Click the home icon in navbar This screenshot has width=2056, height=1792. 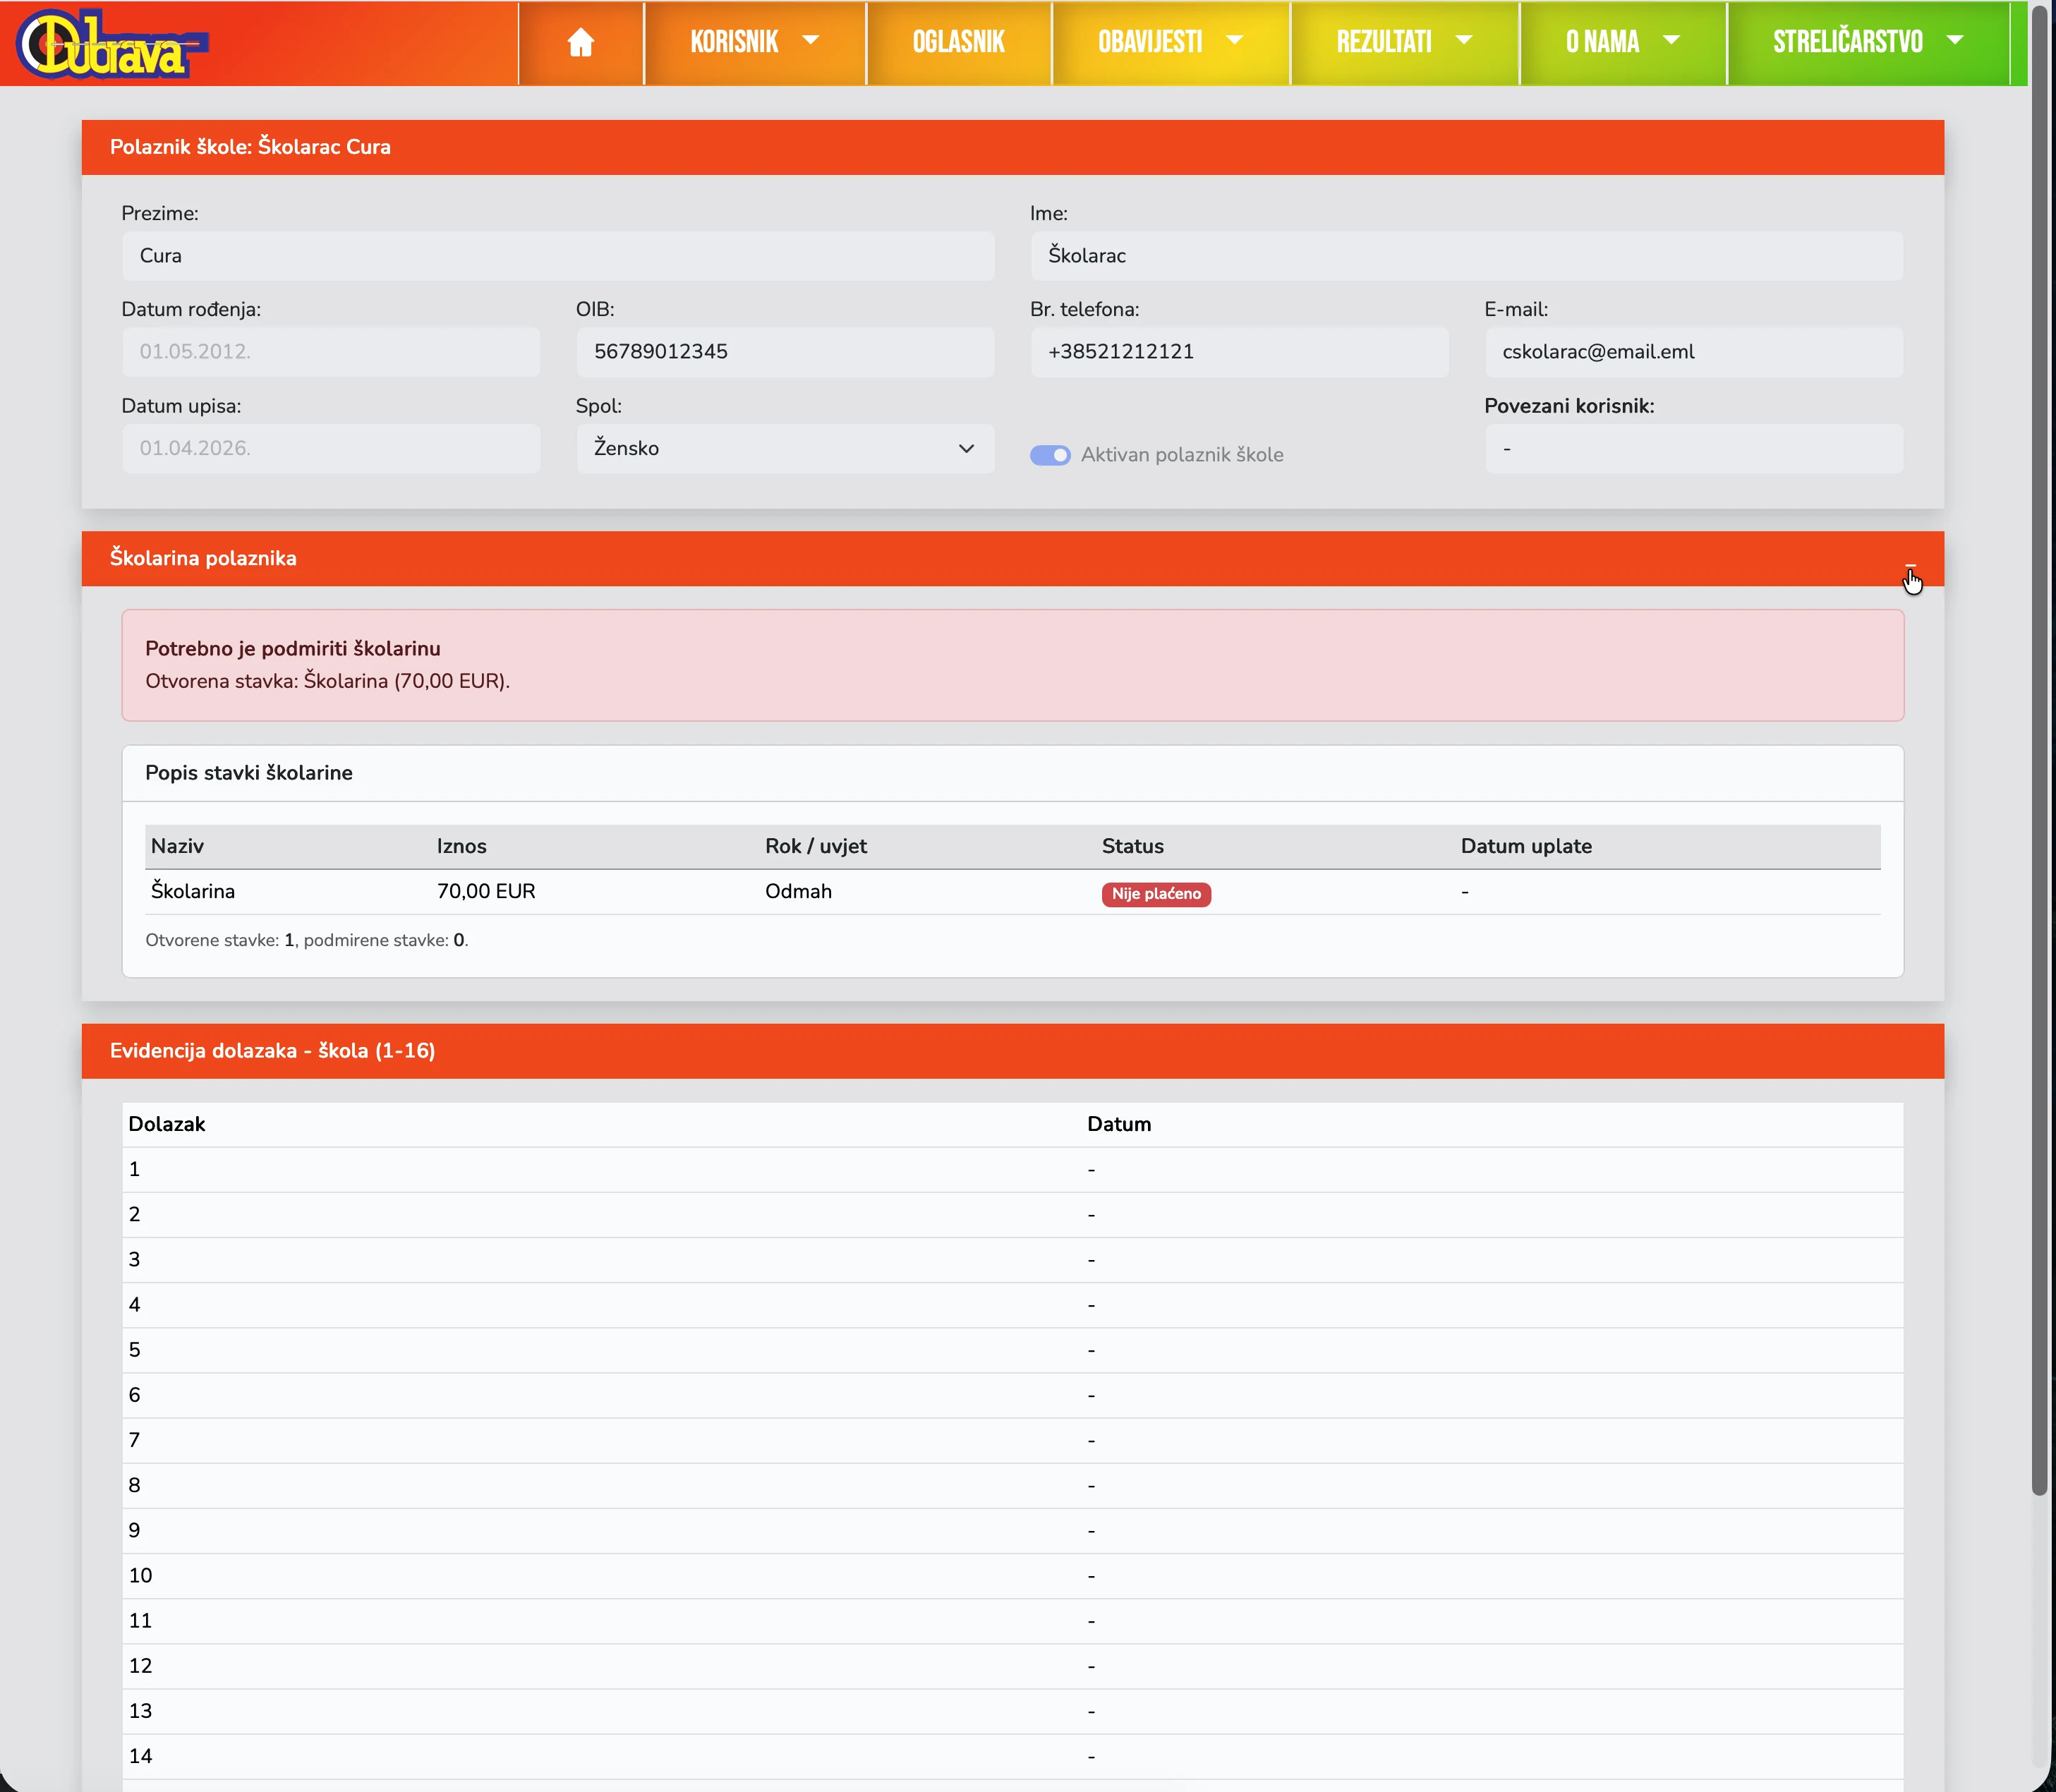click(x=580, y=42)
